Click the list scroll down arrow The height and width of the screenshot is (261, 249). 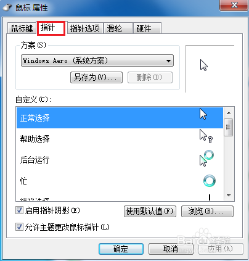(x=229, y=196)
